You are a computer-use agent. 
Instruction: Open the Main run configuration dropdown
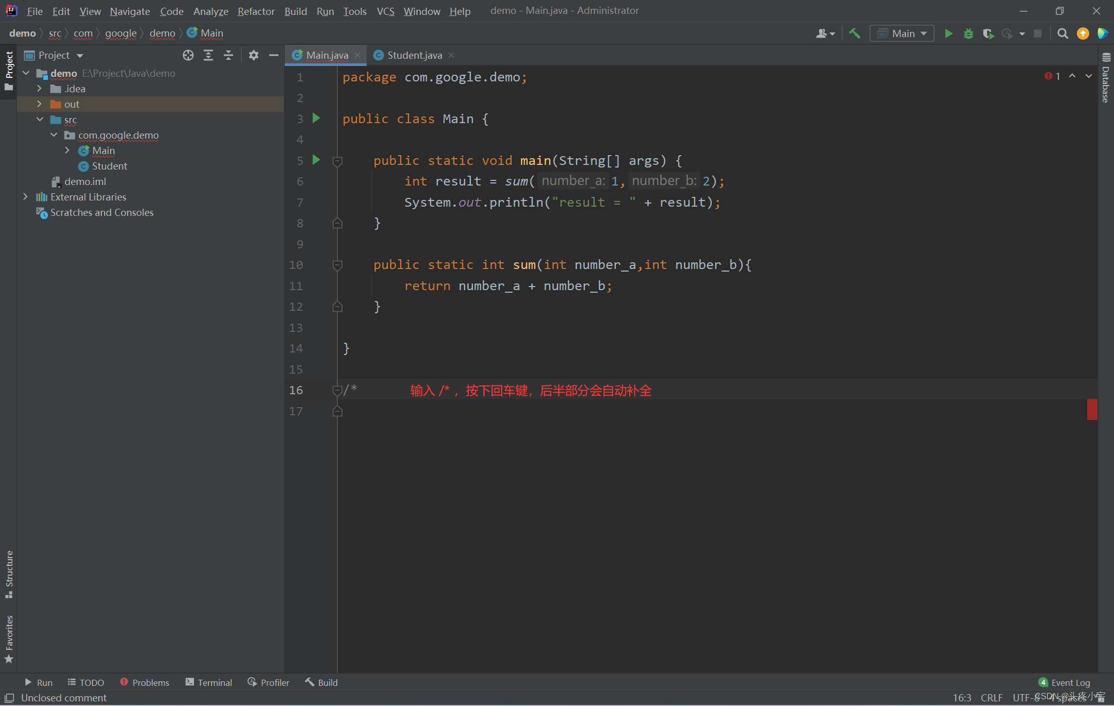click(902, 33)
